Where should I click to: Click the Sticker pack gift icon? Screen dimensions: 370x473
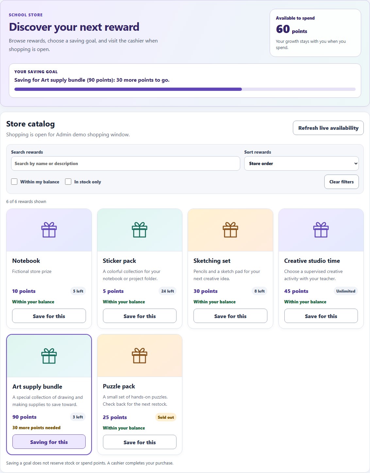(x=140, y=230)
